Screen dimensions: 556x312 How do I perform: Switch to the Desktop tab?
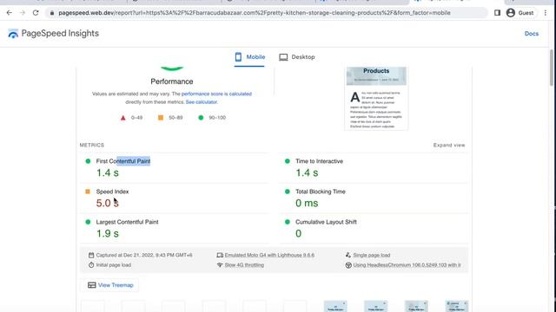coord(297,57)
